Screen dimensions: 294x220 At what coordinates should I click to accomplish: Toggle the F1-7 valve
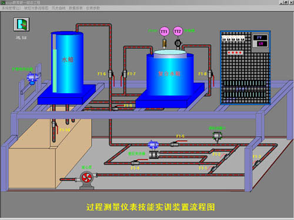(x=124, y=74)
